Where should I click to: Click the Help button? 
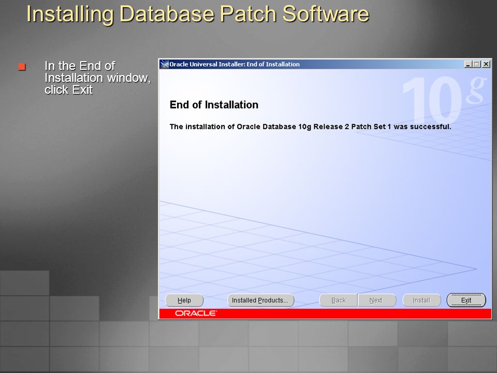click(184, 300)
